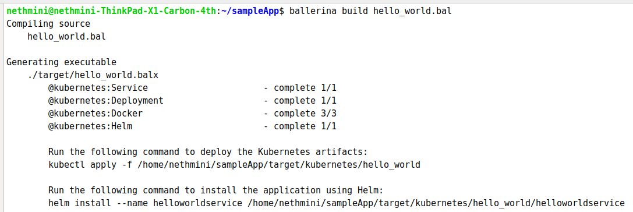Click the 'complete 1/1' status beside Deployment
633x212 pixels.
(x=305, y=101)
